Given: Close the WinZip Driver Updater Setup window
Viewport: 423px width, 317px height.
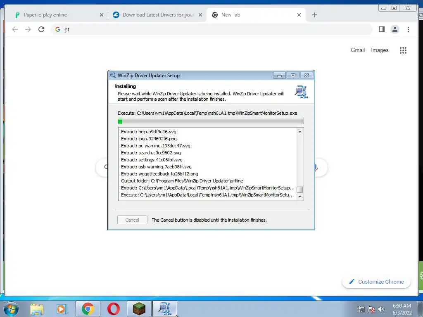Looking at the screenshot, I should click(307, 76).
